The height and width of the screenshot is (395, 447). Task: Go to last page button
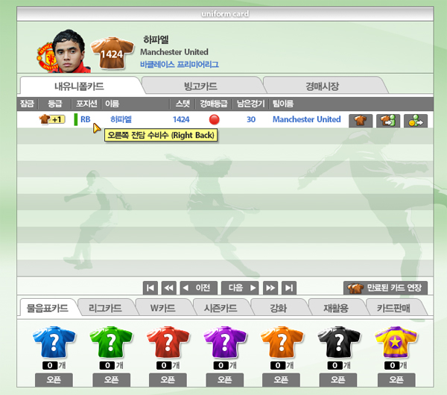[x=289, y=288]
